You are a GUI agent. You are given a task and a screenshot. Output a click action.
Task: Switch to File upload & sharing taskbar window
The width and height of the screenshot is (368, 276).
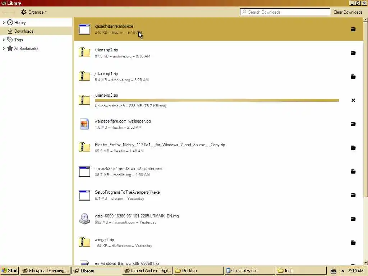coord(46,271)
